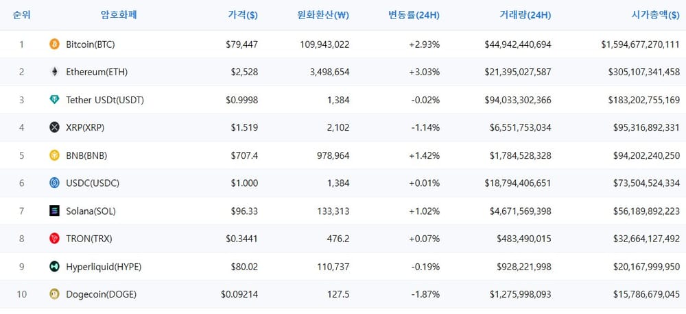Sort by 암호화폐 column header
Screen dimensions: 686x314
(119, 15)
